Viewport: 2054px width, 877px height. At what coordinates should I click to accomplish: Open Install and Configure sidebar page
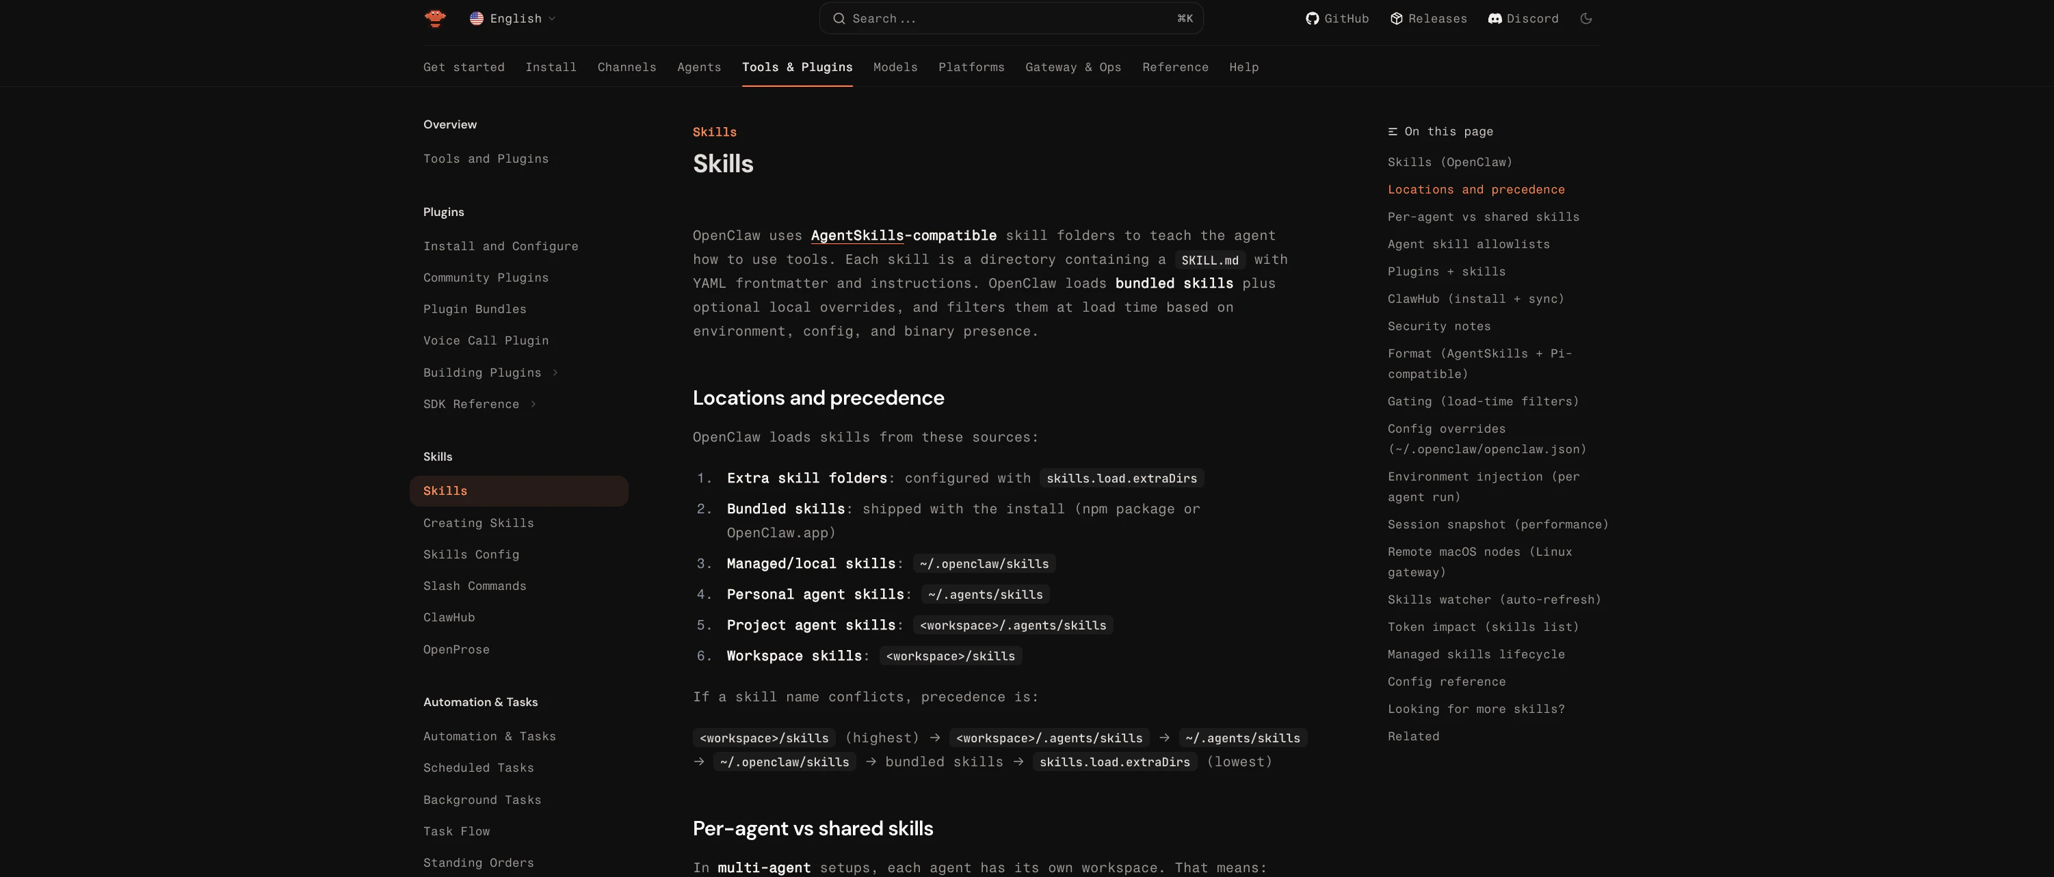[501, 246]
